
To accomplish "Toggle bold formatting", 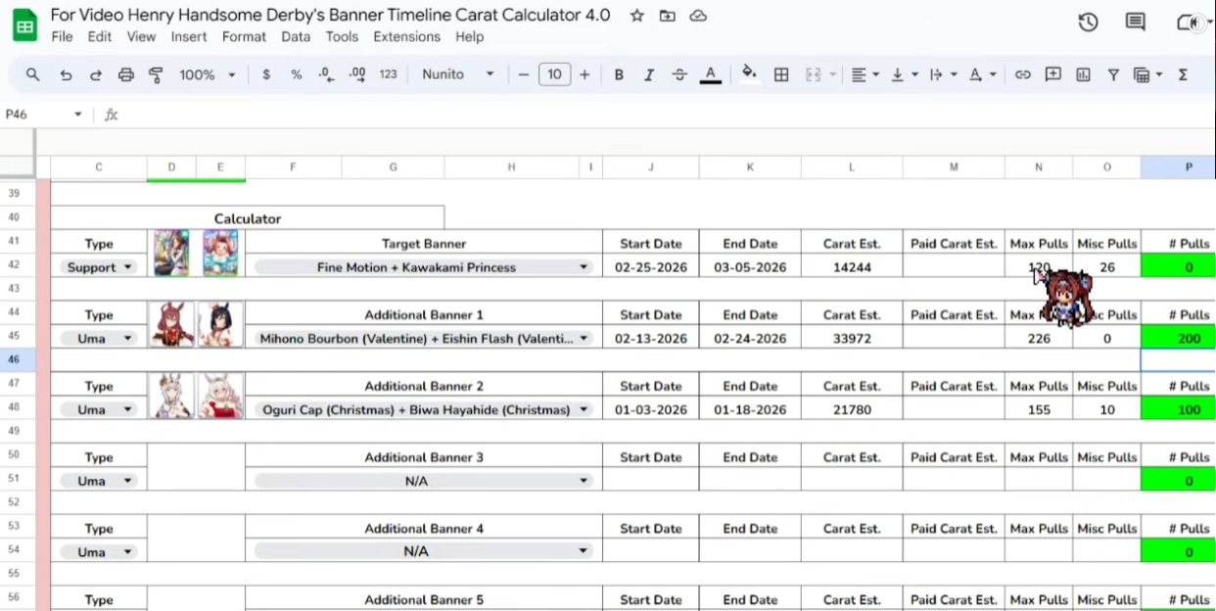I will 619,74.
